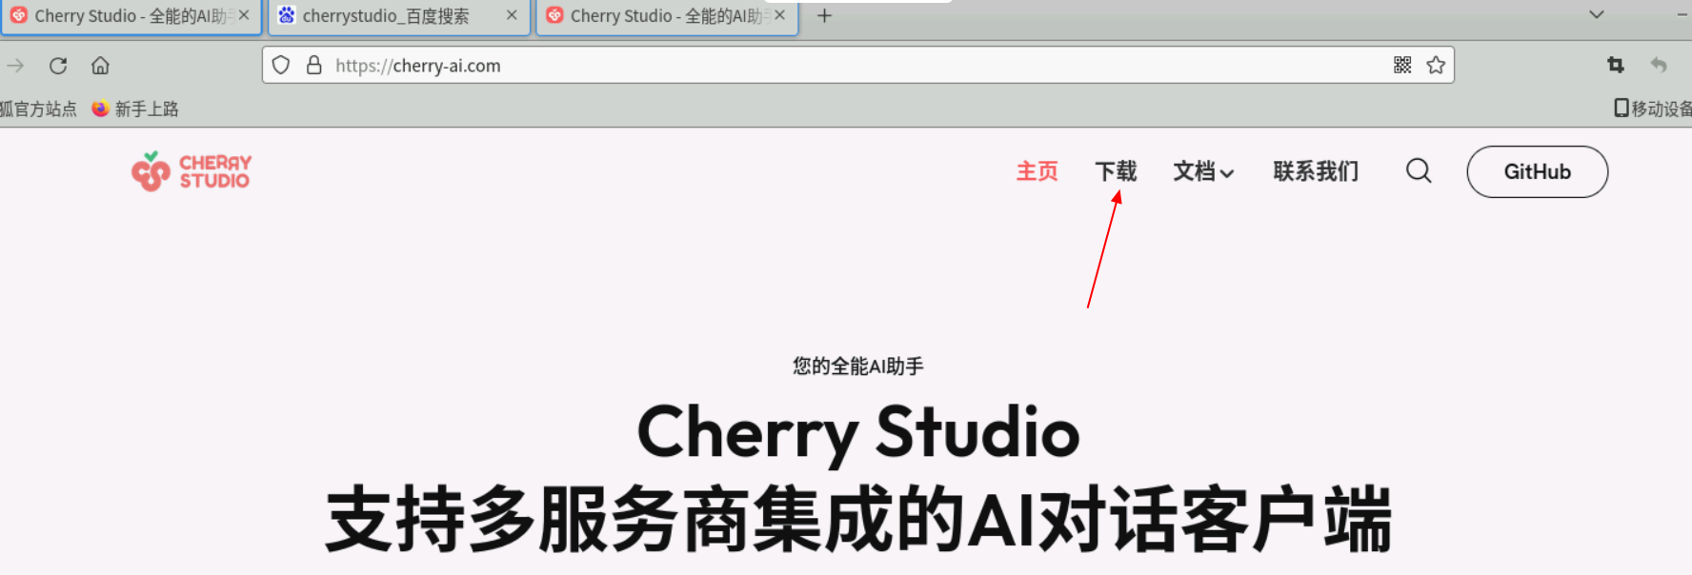
Task: Expand the 文档 dropdown menu
Action: coord(1203,171)
